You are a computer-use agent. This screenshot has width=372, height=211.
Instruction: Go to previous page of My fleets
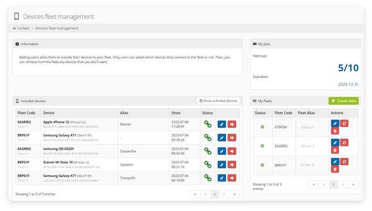click(324, 184)
